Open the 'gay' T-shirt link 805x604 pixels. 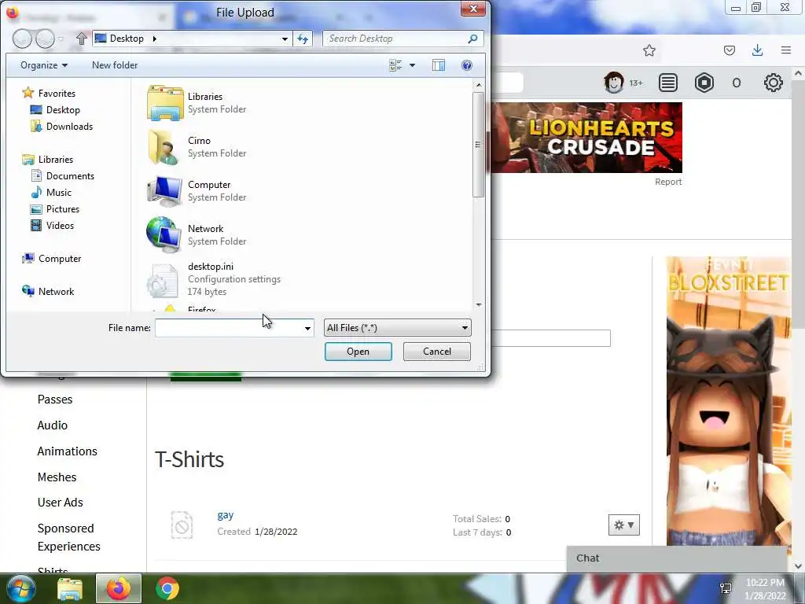(226, 516)
